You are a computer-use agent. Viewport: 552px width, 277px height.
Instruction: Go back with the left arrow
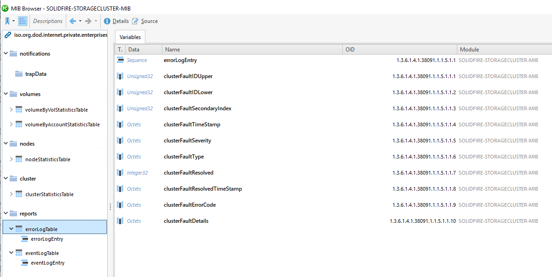click(73, 21)
